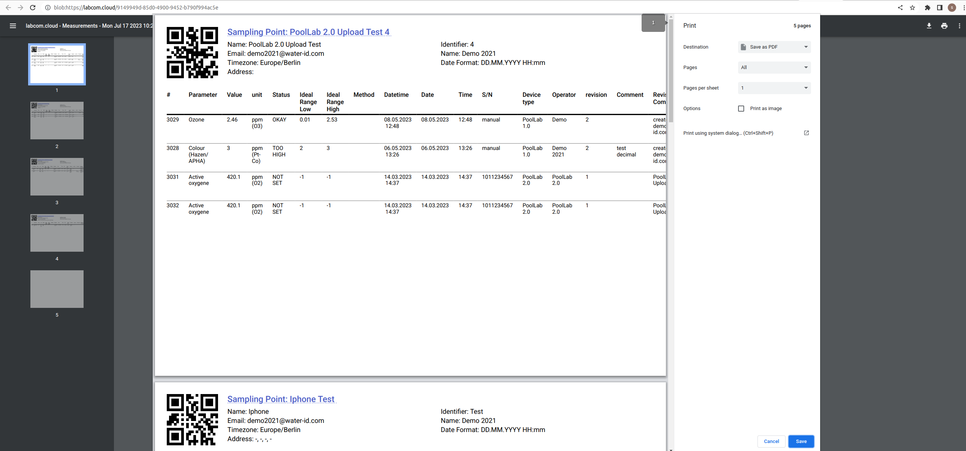This screenshot has width=966, height=451.
Task: Click the browser address bar URL
Action: click(136, 8)
